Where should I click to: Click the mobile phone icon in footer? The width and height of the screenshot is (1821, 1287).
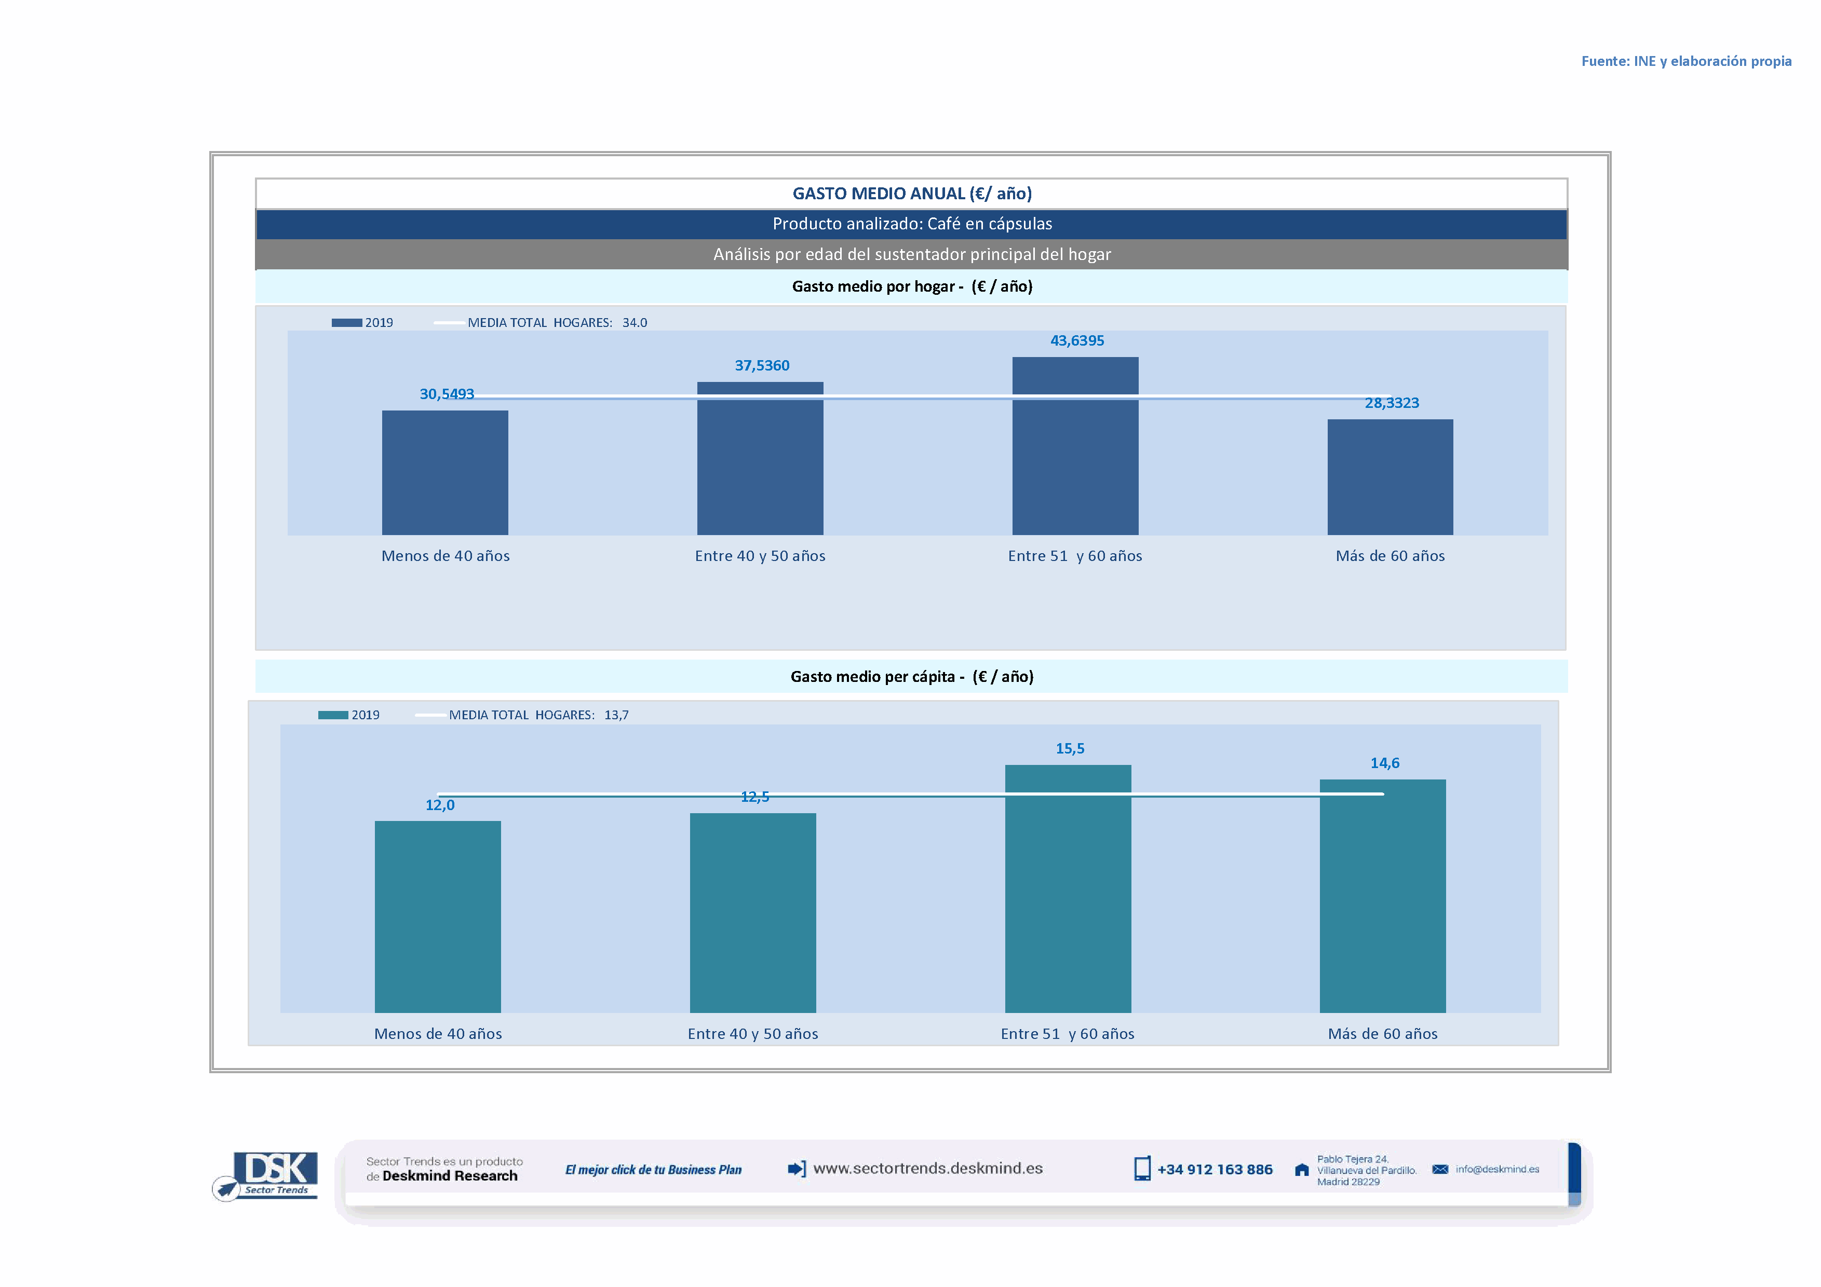[x=1142, y=1169]
